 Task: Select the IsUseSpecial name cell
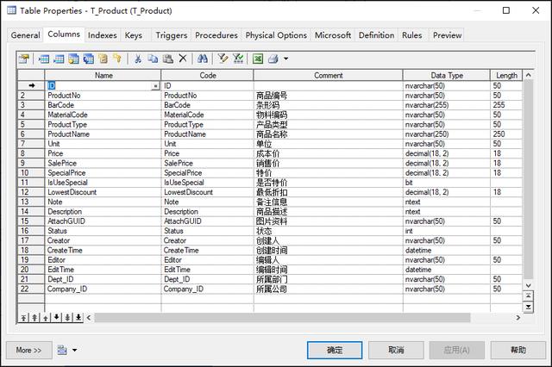[x=103, y=183]
